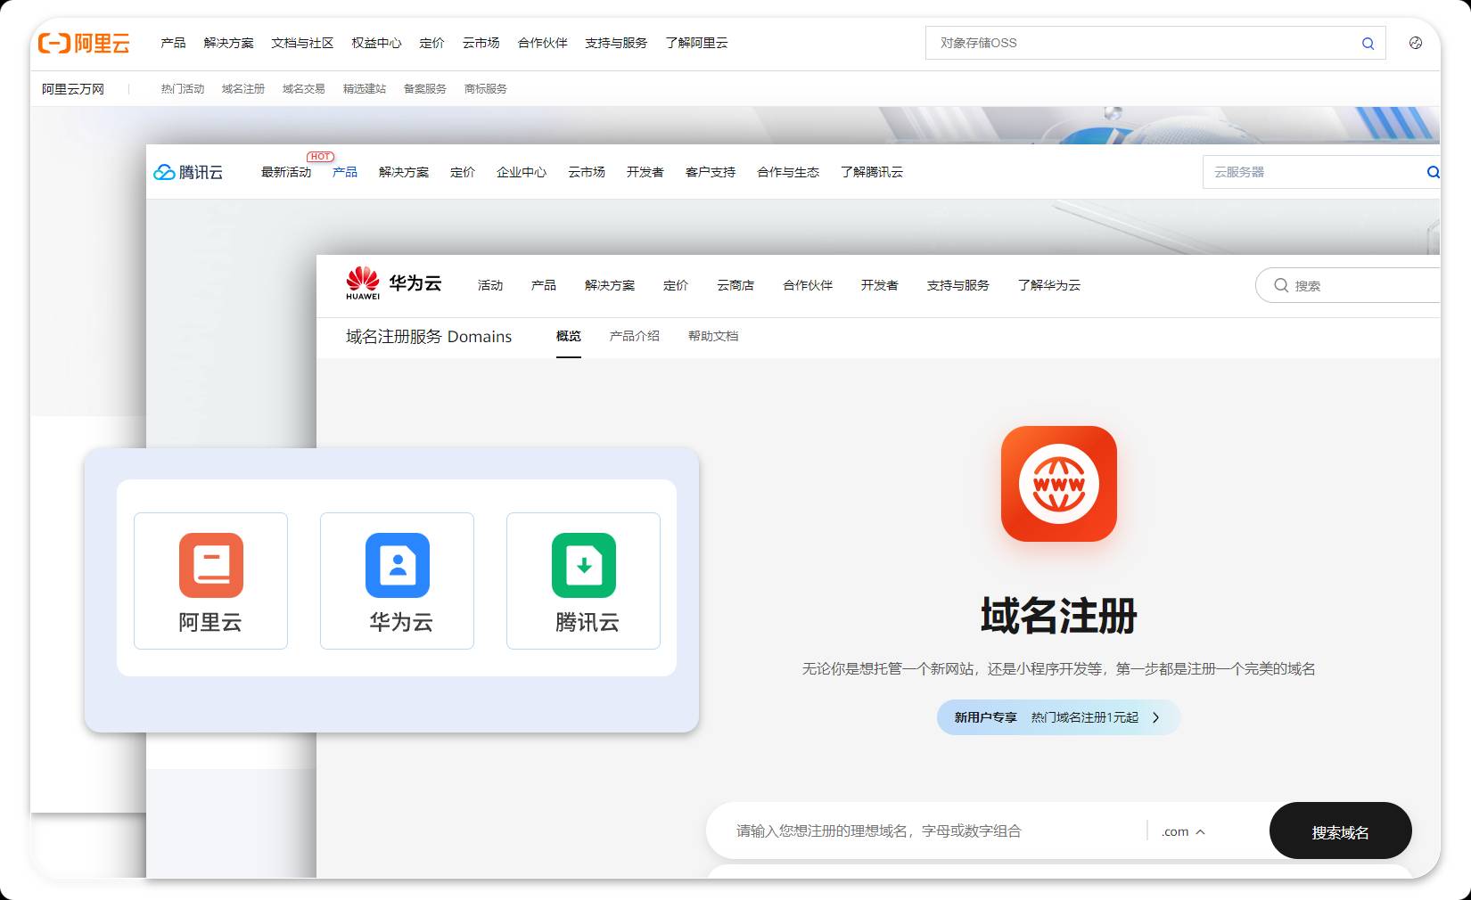The height and width of the screenshot is (900, 1471).
Task: Open 云商店 in the Huawei Cloud navbar
Action: tap(735, 285)
